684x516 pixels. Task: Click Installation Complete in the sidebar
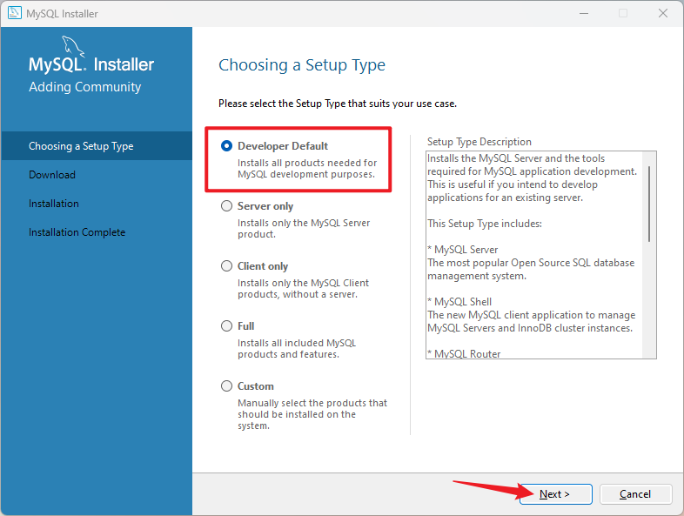point(77,232)
